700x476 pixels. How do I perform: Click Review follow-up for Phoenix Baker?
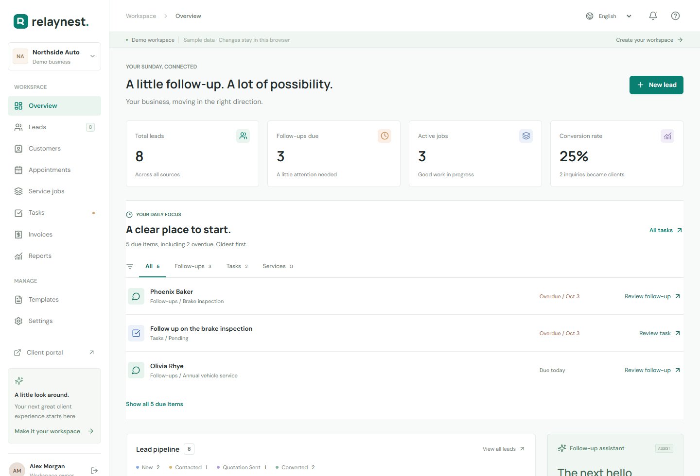pyautogui.click(x=652, y=296)
